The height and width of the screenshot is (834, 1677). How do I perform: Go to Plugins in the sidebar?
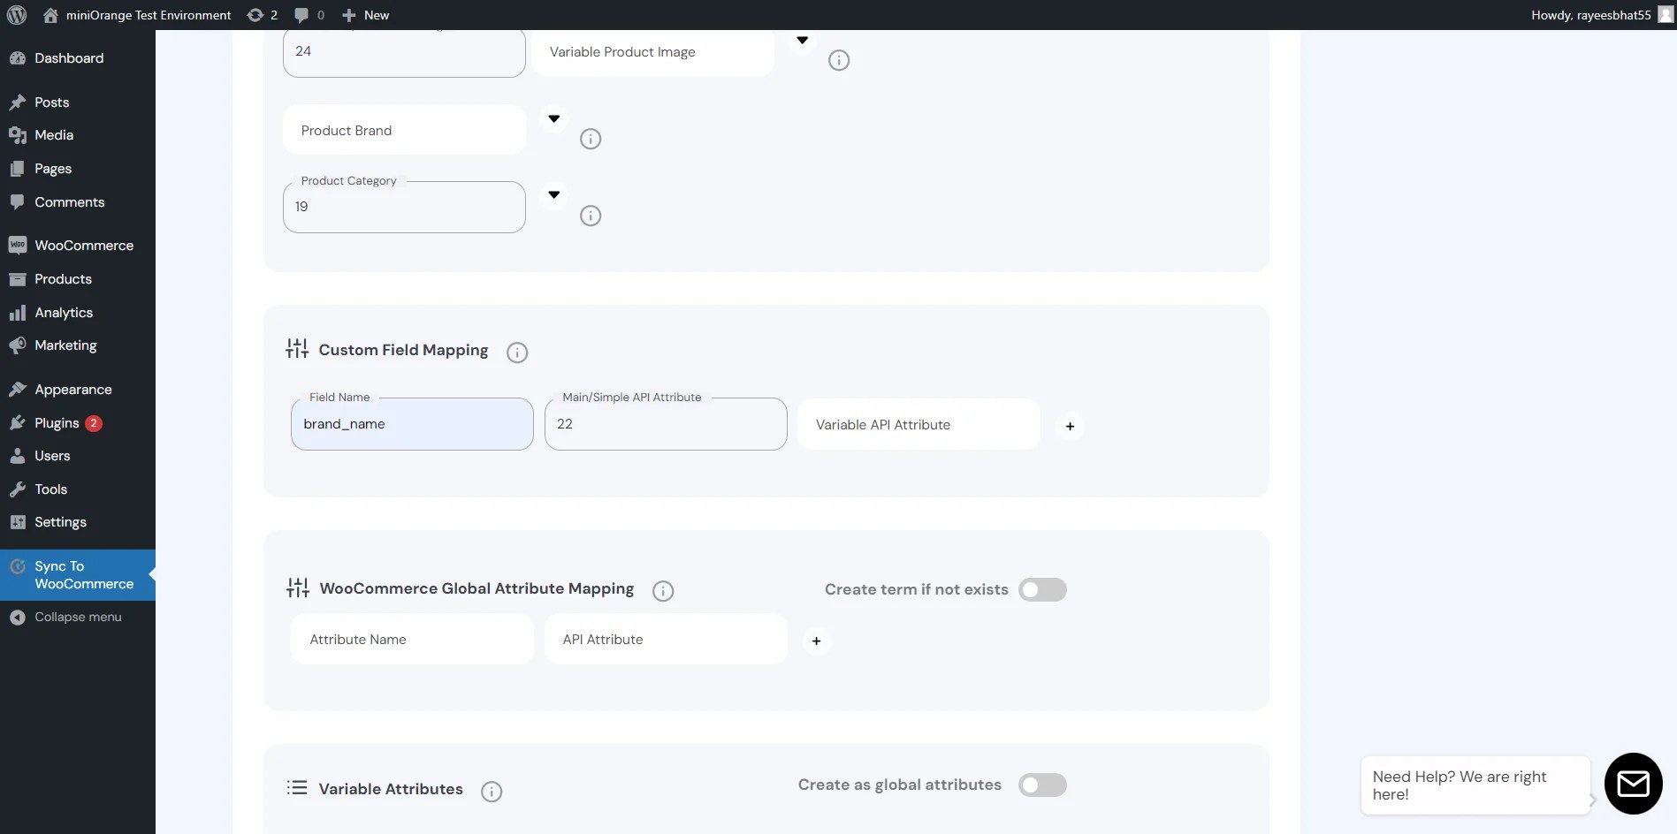pyautogui.click(x=57, y=423)
